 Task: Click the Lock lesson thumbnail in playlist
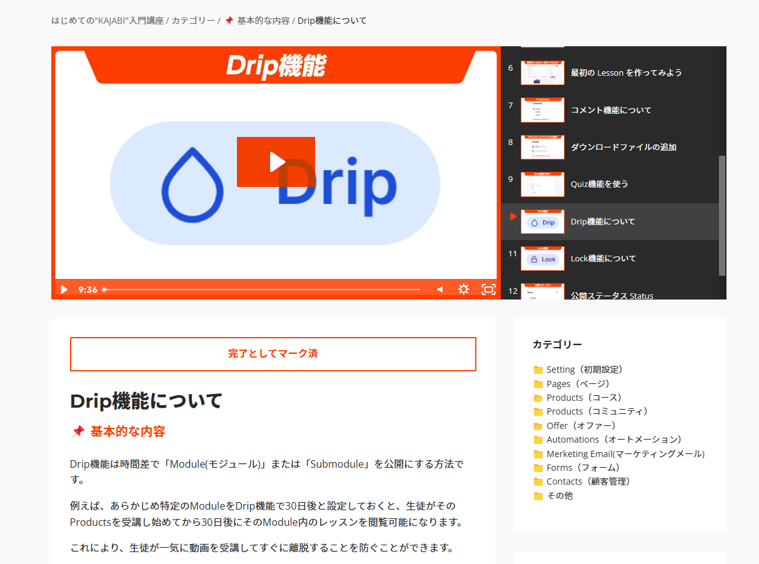pos(543,258)
